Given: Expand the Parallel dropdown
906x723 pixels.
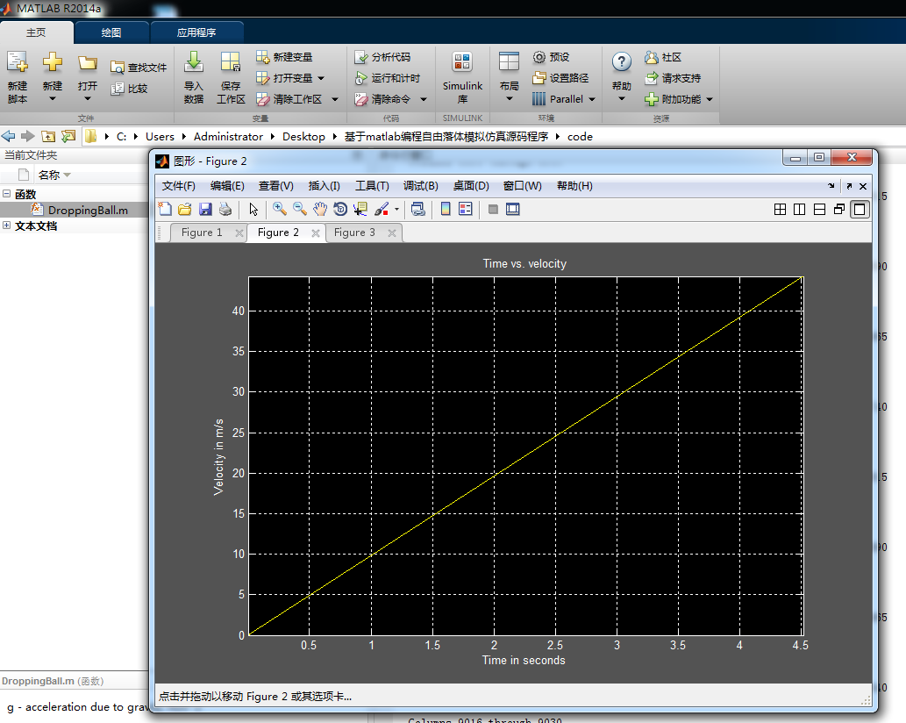Looking at the screenshot, I should (592, 99).
